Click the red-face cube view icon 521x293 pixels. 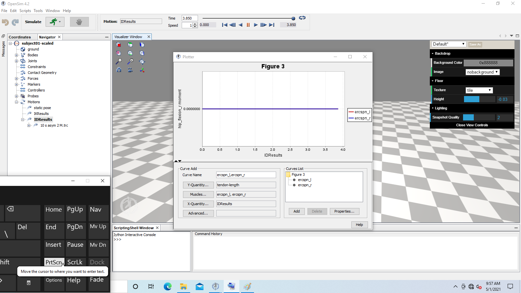pos(119,45)
